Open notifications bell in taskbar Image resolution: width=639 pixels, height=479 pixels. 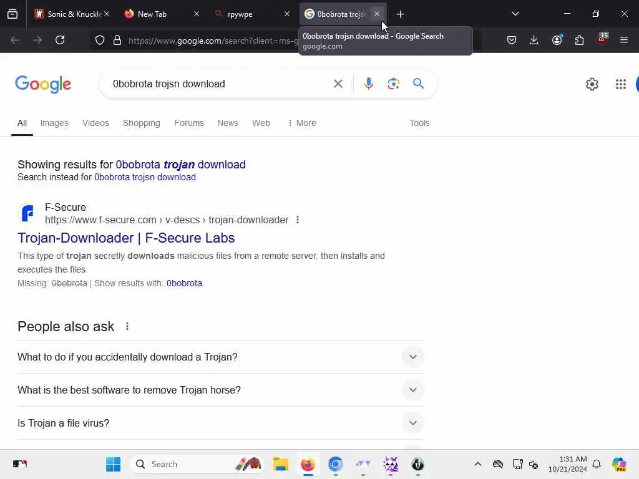(x=597, y=464)
